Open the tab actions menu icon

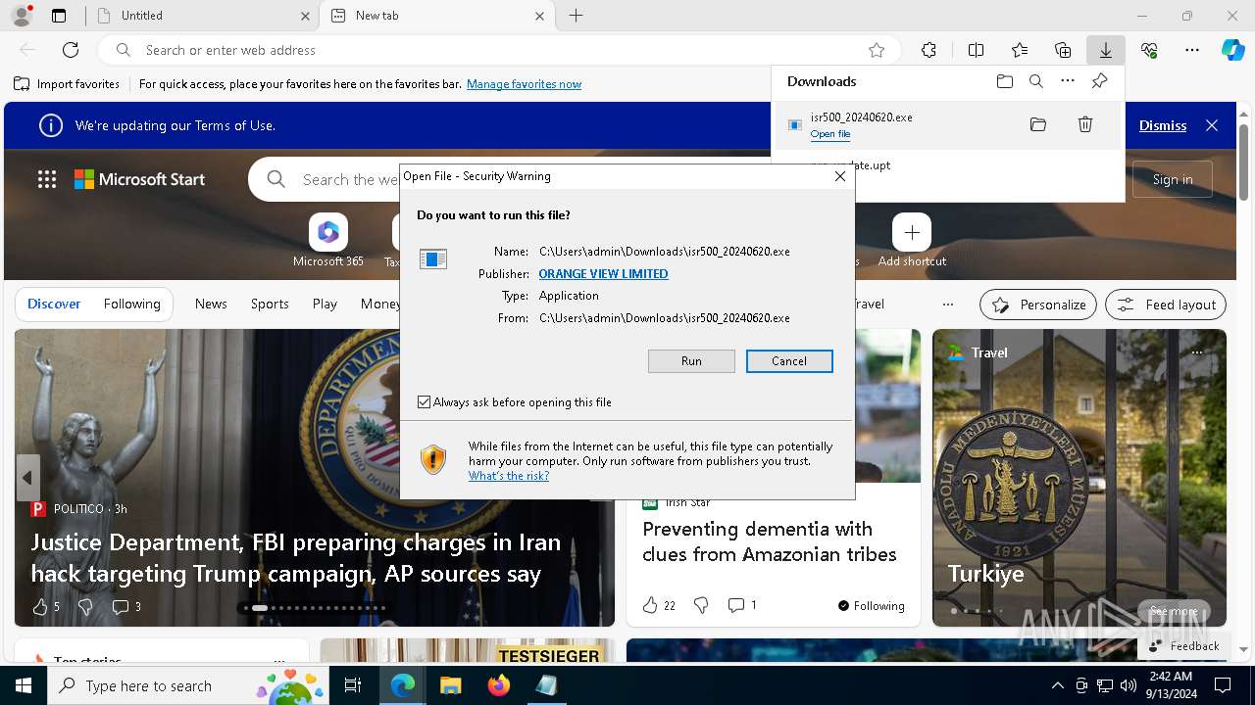tap(59, 16)
